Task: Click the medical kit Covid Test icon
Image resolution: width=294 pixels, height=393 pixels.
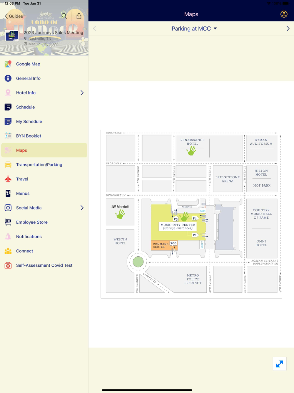Action: (x=8, y=265)
